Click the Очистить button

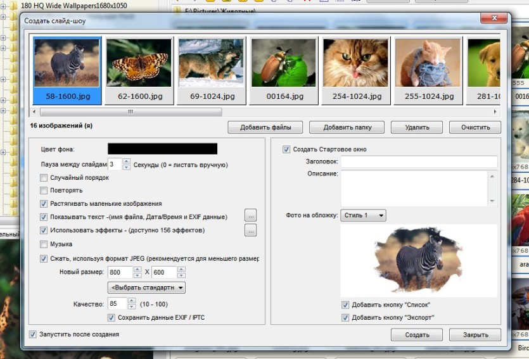pos(475,127)
